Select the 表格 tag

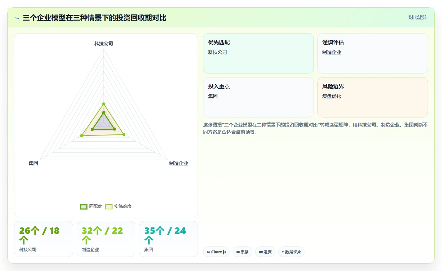click(242, 252)
